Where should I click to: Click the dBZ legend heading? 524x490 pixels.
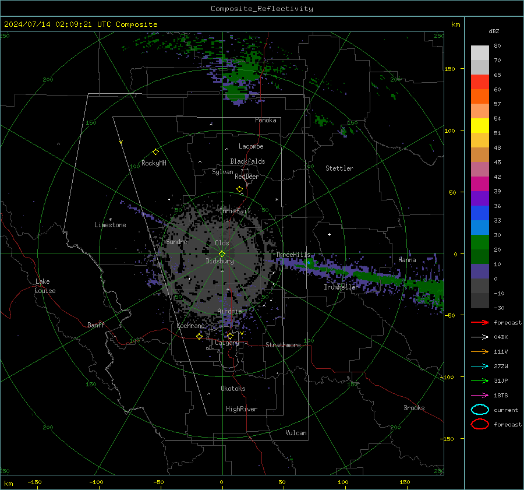pos(494,31)
